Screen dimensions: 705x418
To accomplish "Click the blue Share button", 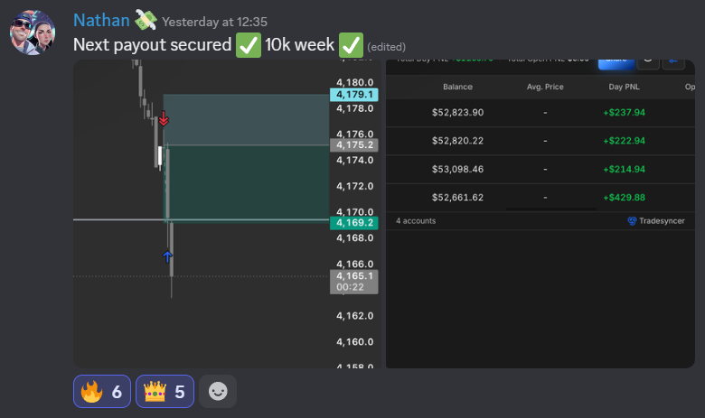I will (x=616, y=64).
